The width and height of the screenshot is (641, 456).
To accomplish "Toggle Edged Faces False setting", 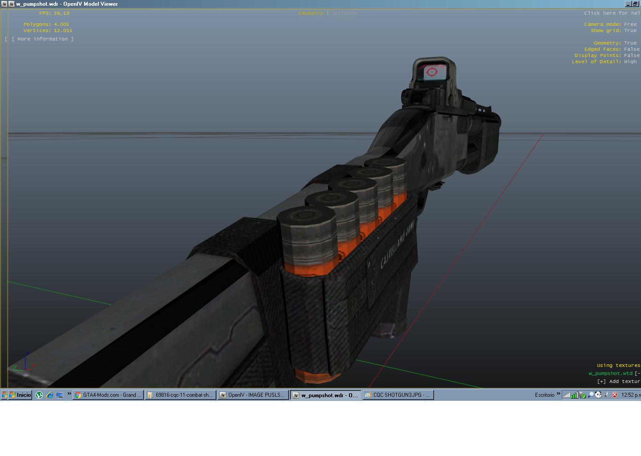I will (x=632, y=49).
